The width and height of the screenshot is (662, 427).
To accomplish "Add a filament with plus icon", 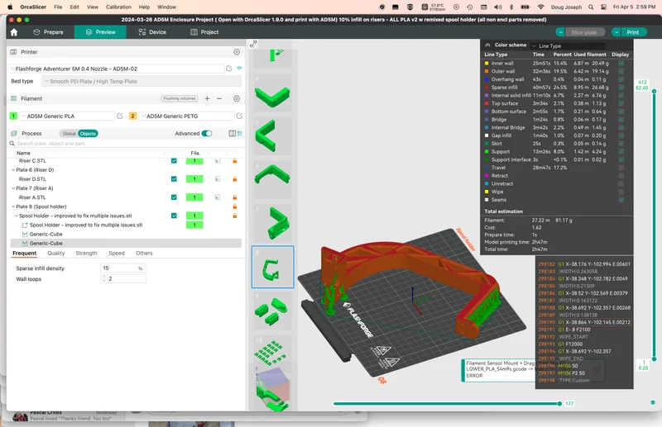I will pos(207,98).
